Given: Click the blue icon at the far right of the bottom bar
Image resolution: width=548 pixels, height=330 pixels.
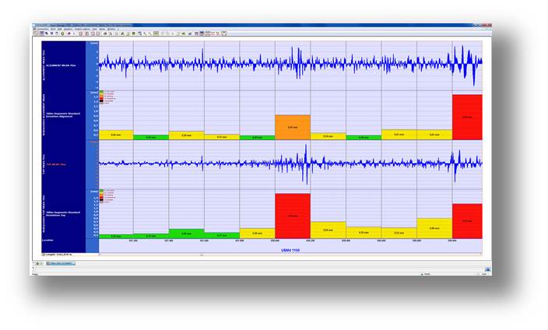Looking at the screenshot, I should (x=487, y=269).
